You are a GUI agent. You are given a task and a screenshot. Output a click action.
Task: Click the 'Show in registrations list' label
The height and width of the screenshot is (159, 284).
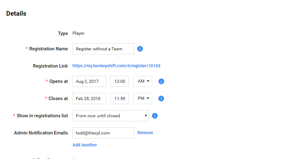pyautogui.click(x=42, y=116)
